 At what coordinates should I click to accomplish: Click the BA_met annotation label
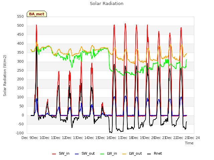click(37, 14)
